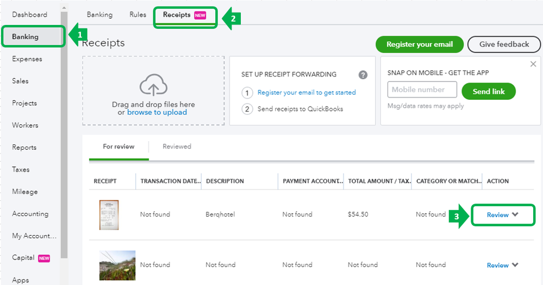The height and width of the screenshot is (285, 543).
Task: Click the PAYMENT ACCOUNT column header
Action: 313,181
